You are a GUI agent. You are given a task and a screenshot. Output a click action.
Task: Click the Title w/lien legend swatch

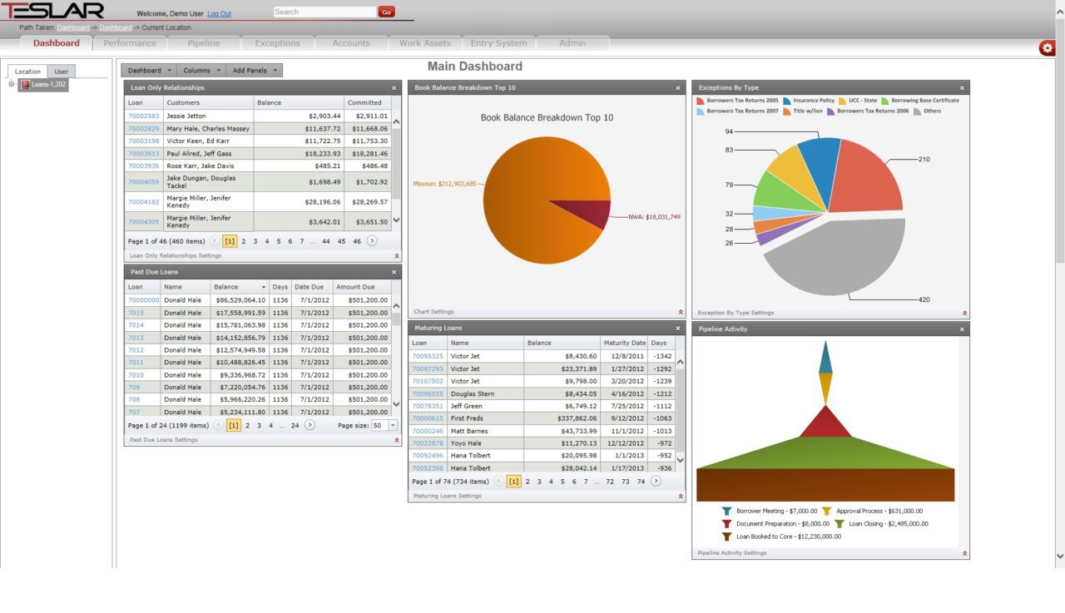click(787, 111)
